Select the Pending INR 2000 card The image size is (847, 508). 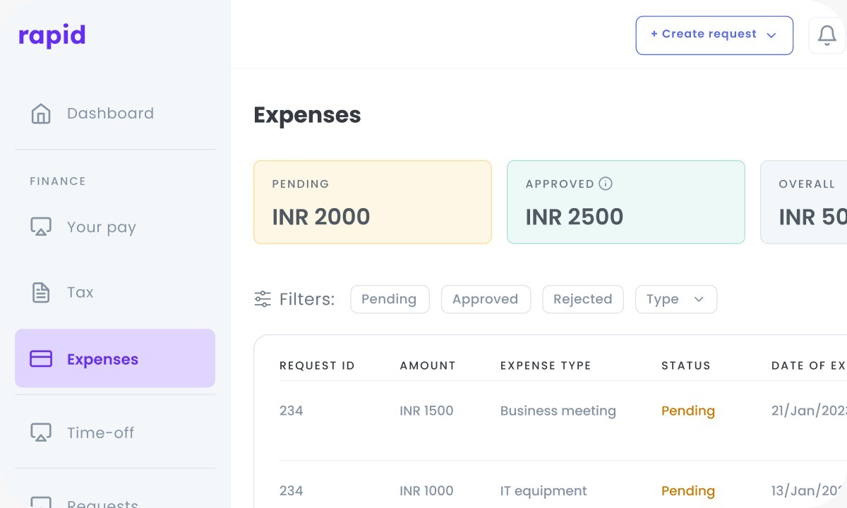tap(372, 202)
